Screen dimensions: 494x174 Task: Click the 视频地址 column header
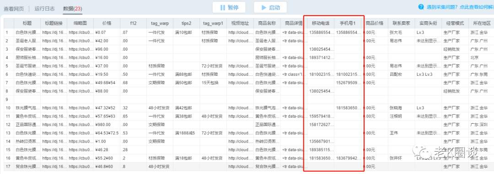point(240,23)
